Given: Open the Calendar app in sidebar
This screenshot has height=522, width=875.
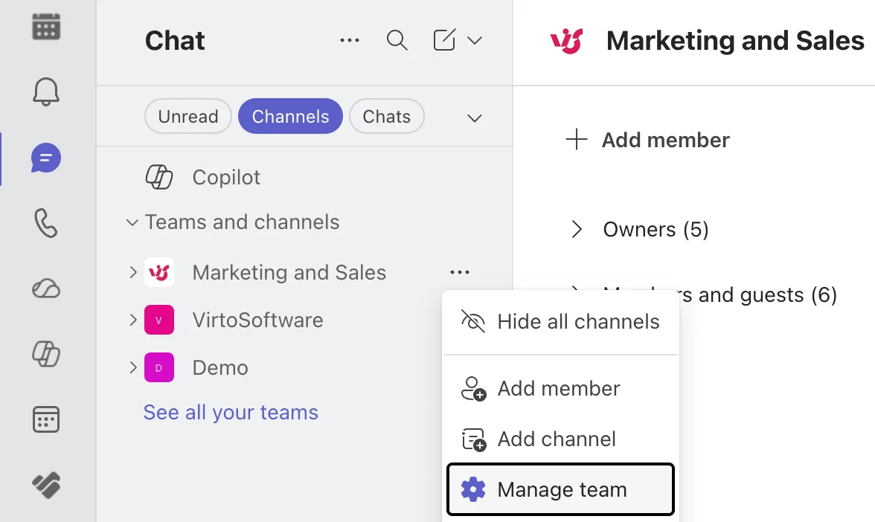Looking at the screenshot, I should click(46, 26).
